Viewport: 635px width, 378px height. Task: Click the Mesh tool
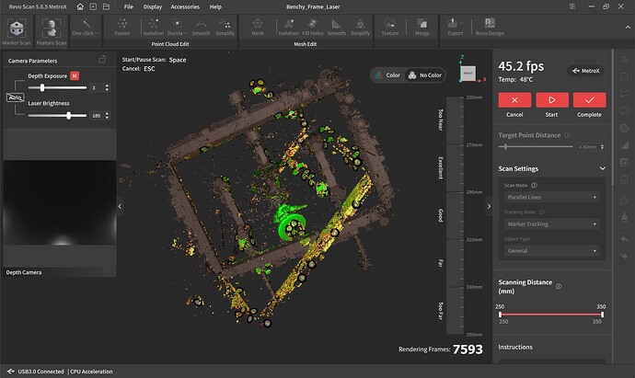click(x=258, y=27)
